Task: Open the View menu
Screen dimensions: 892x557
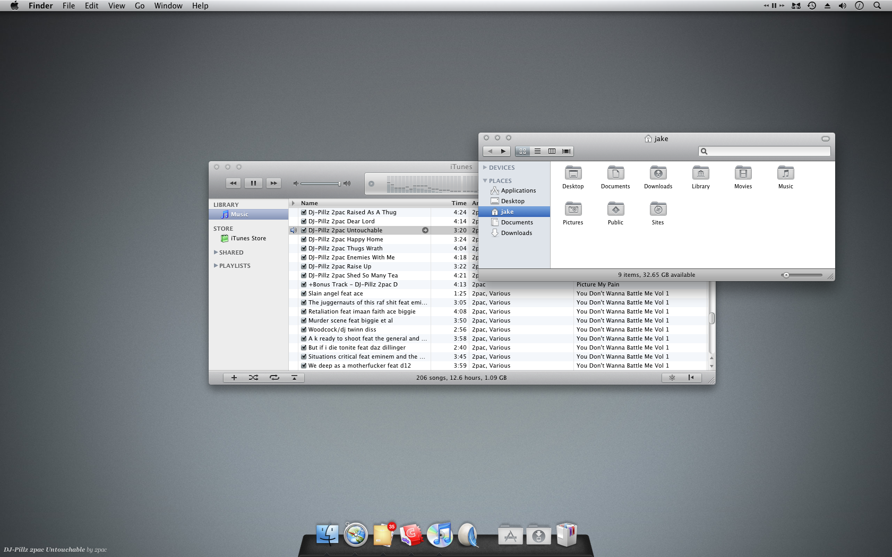Action: click(x=116, y=5)
